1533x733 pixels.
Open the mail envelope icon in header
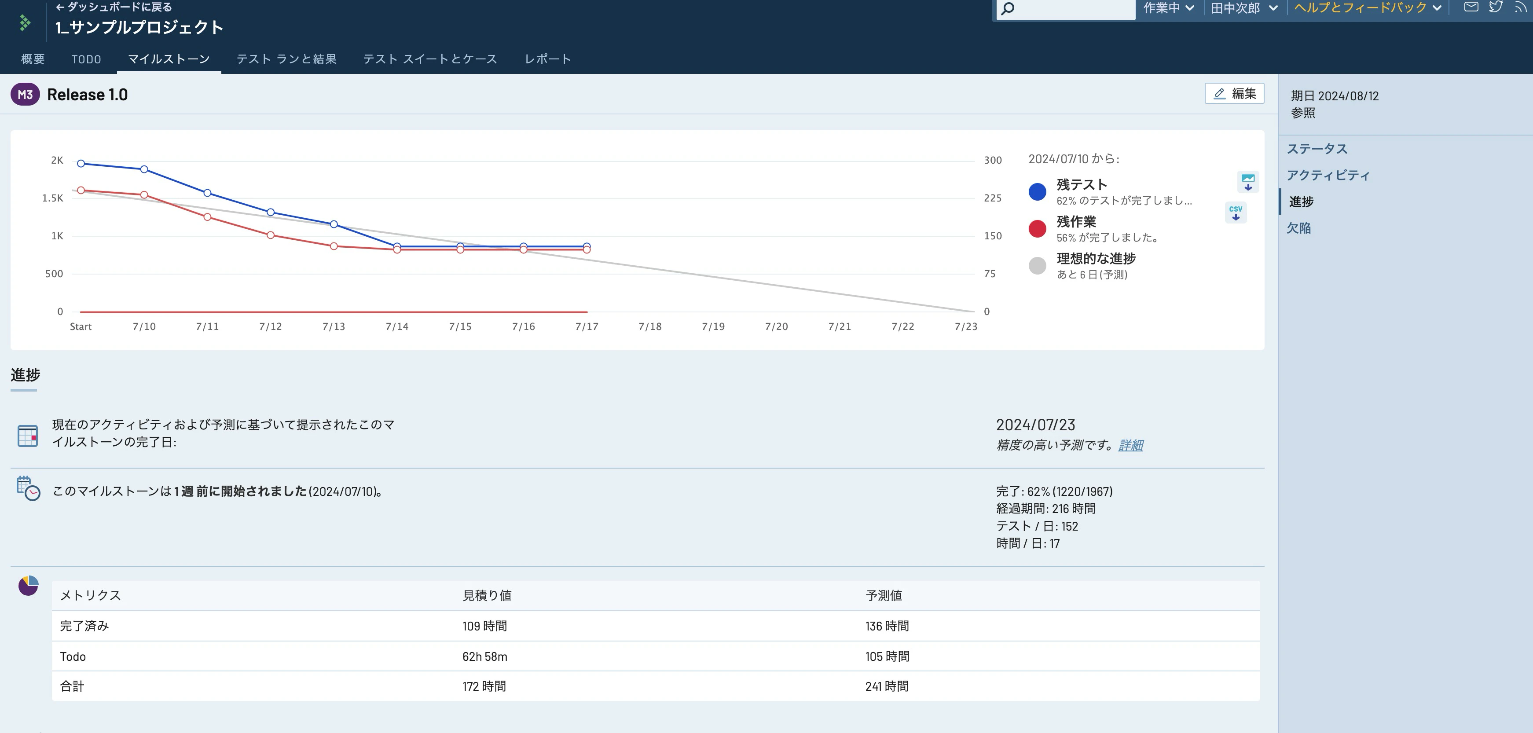coord(1471,7)
